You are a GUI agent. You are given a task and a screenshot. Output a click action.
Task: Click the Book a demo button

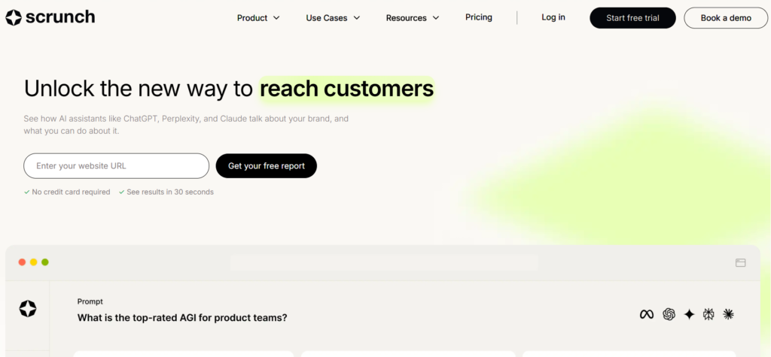pyautogui.click(x=725, y=18)
